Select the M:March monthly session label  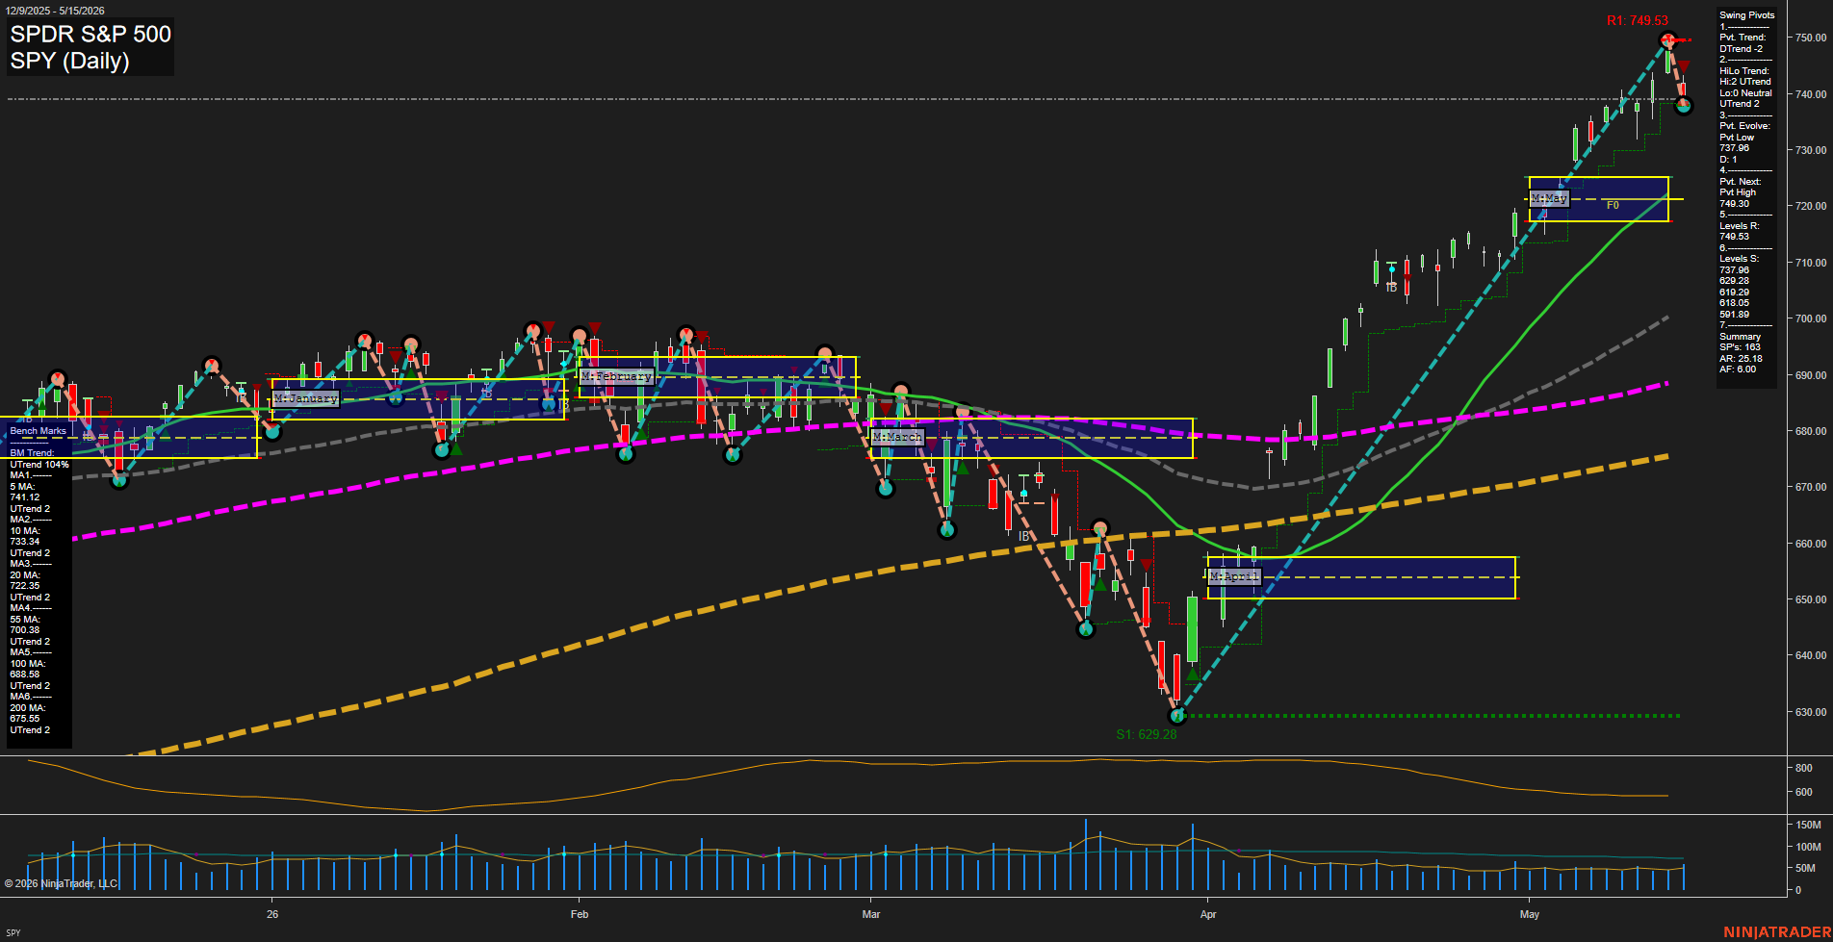(x=897, y=437)
